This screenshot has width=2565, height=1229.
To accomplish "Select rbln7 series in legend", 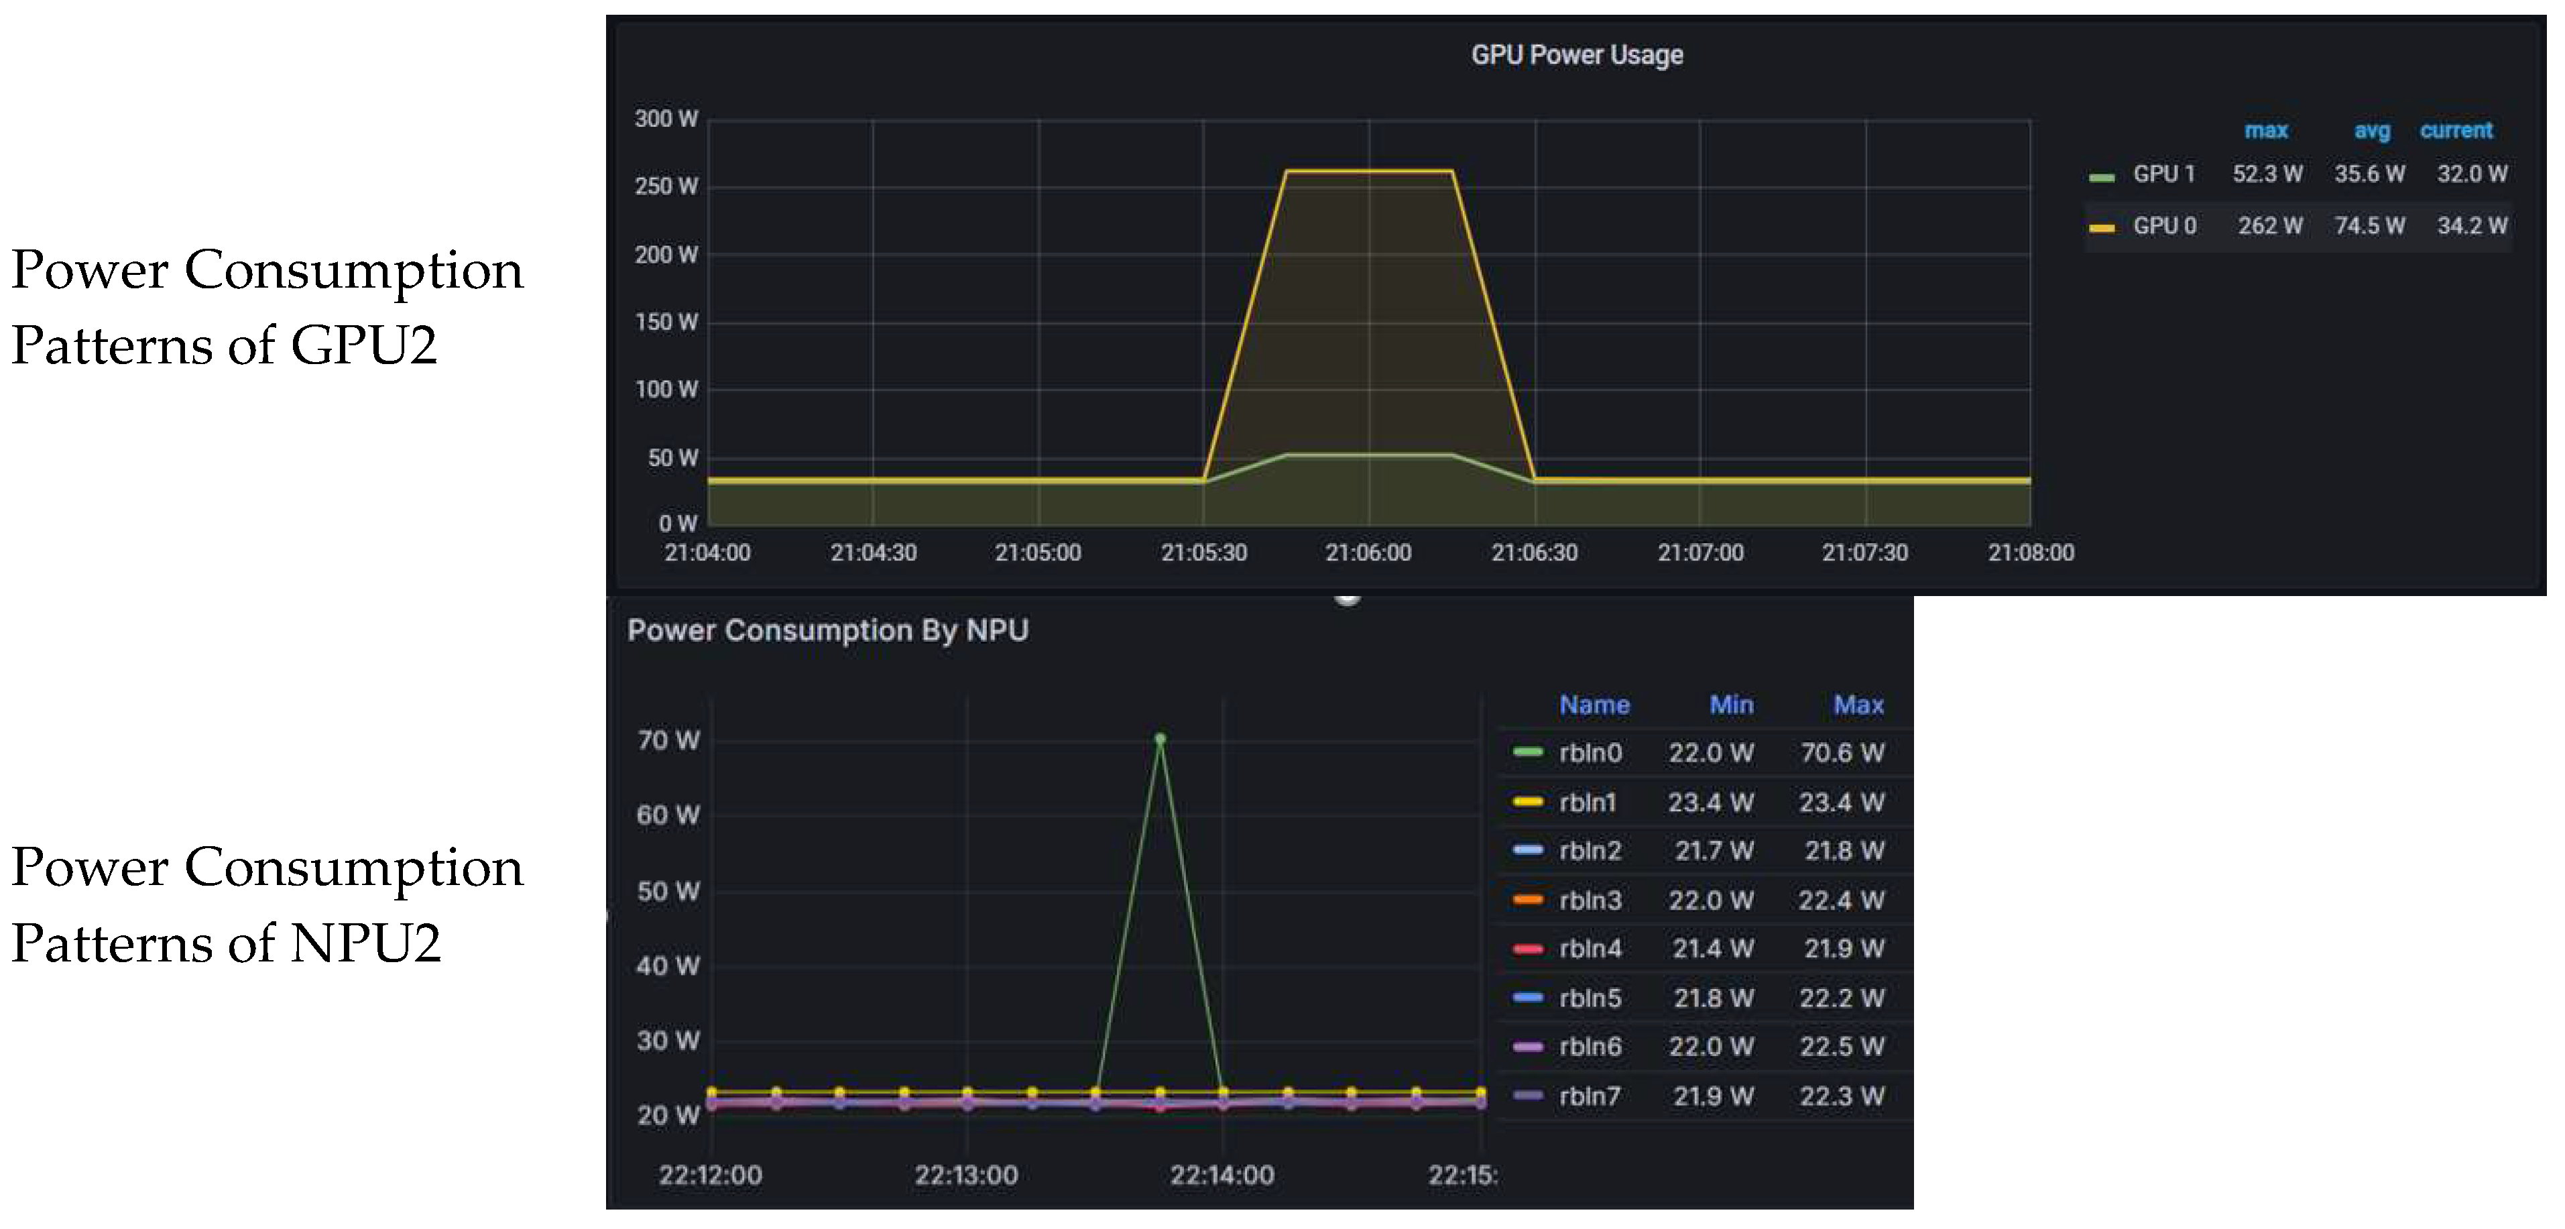I will [1589, 1096].
